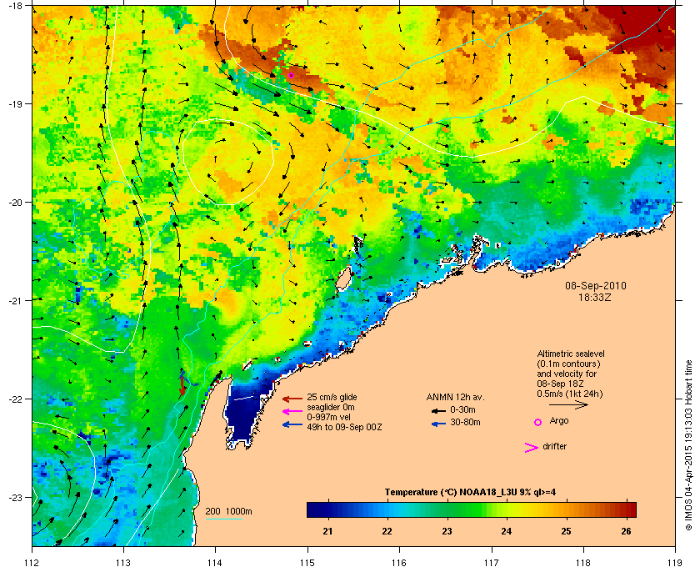Click the blue 30-80m ANMN legend arrow

click(438, 424)
